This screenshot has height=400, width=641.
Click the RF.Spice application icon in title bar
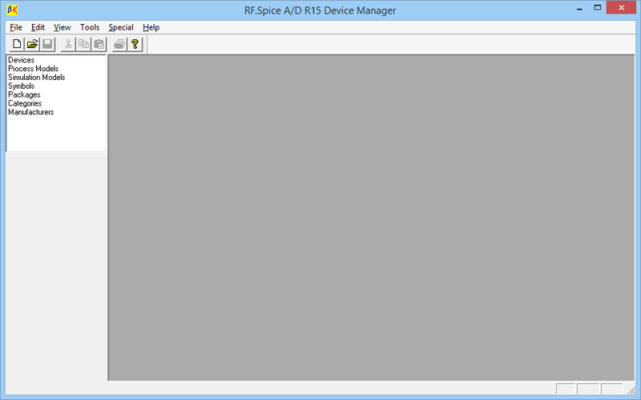[12, 10]
